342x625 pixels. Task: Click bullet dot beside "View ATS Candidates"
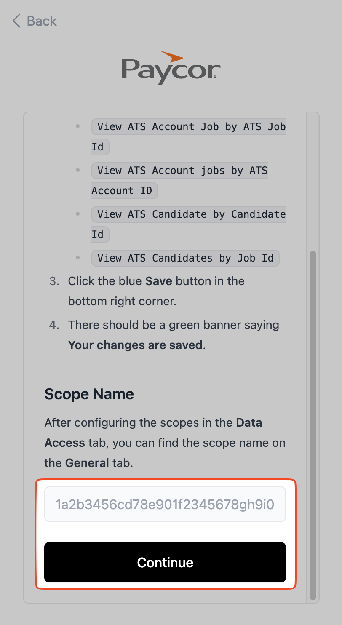pyautogui.click(x=77, y=257)
